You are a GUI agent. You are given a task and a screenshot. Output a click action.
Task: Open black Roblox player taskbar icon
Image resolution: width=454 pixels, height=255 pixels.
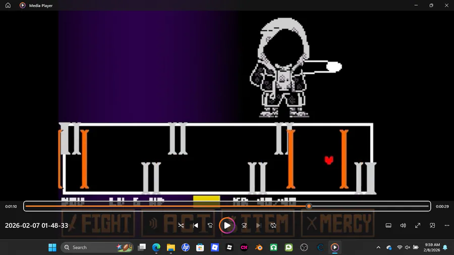(230, 247)
